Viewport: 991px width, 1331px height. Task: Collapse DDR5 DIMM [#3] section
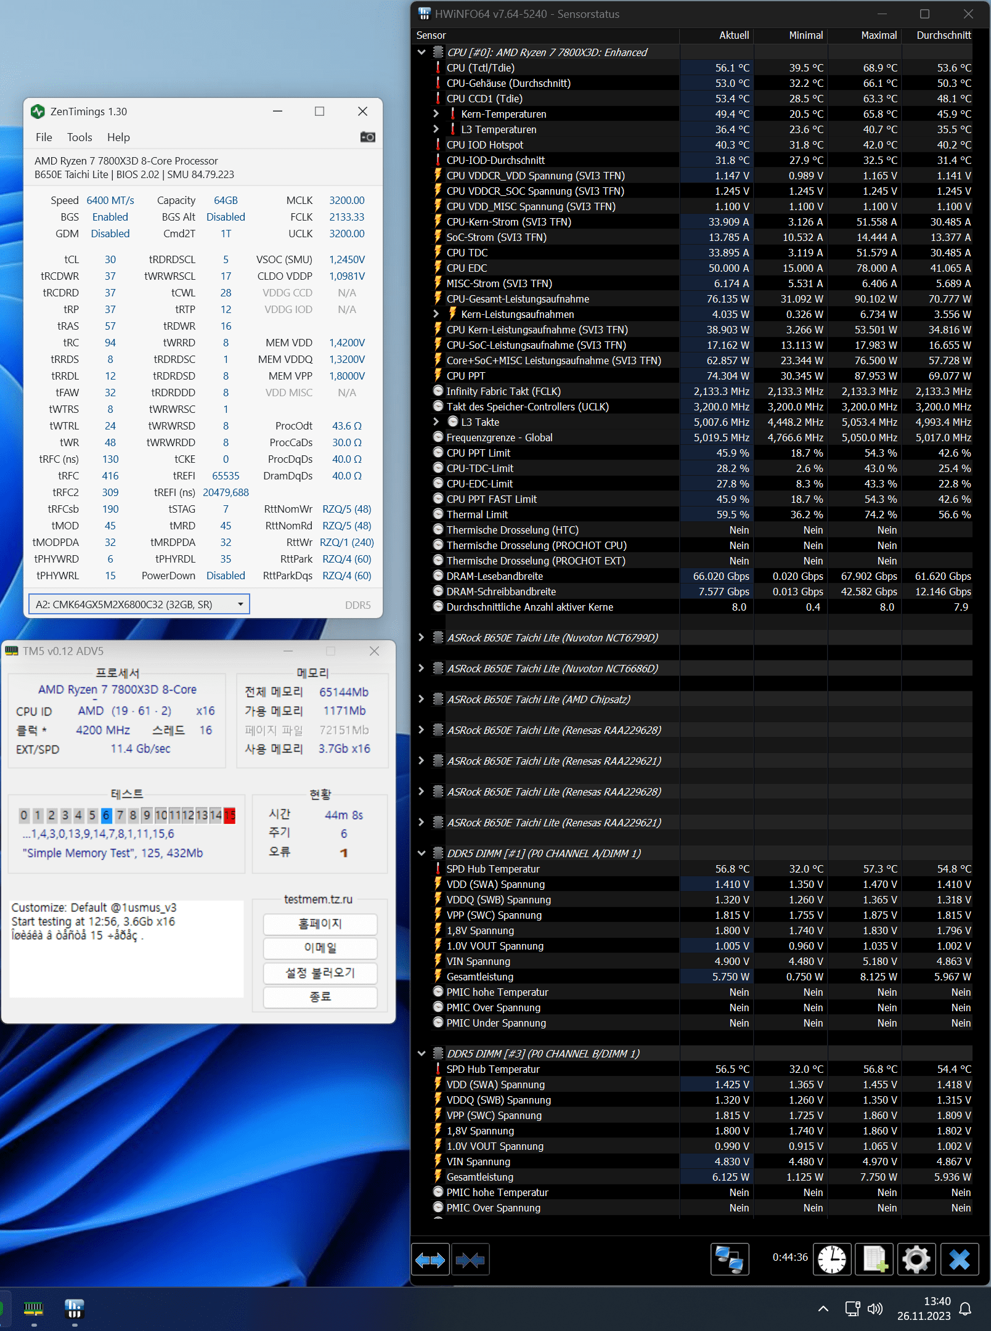tap(422, 1054)
